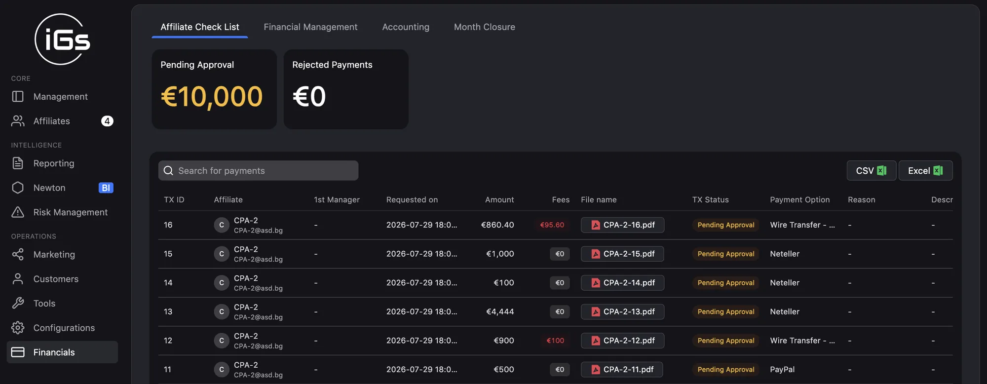Click the Pending Approval €10,000 card

point(214,89)
